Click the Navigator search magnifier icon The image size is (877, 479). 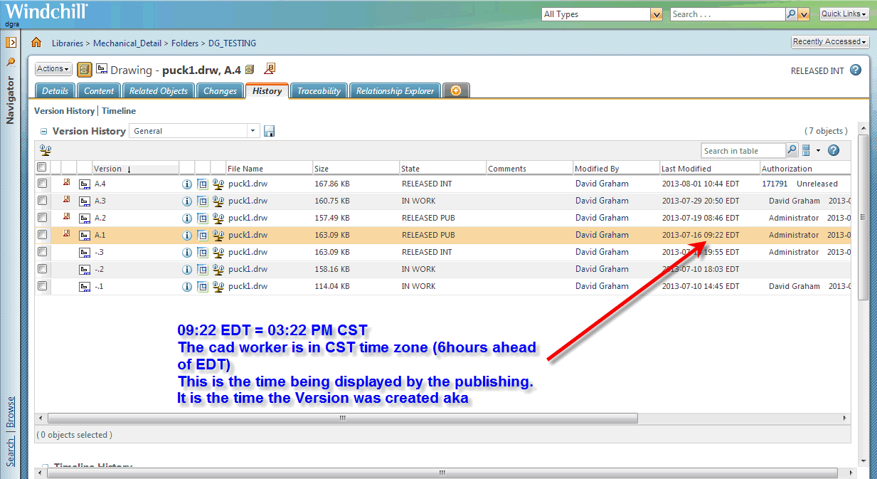(x=11, y=62)
